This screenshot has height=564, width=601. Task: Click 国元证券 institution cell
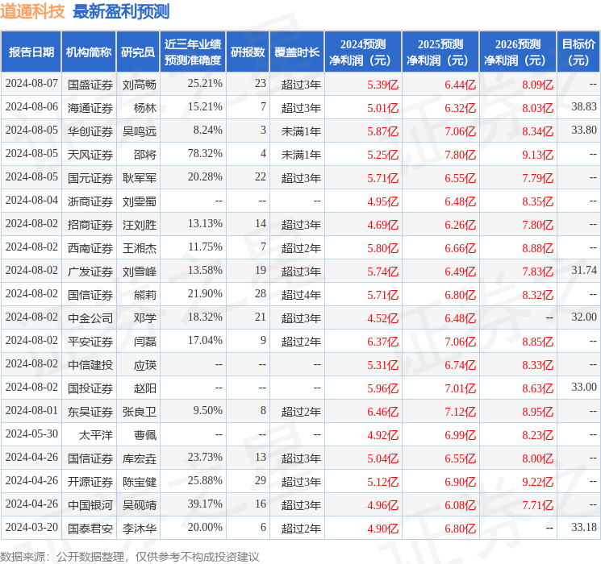pyautogui.click(x=90, y=178)
